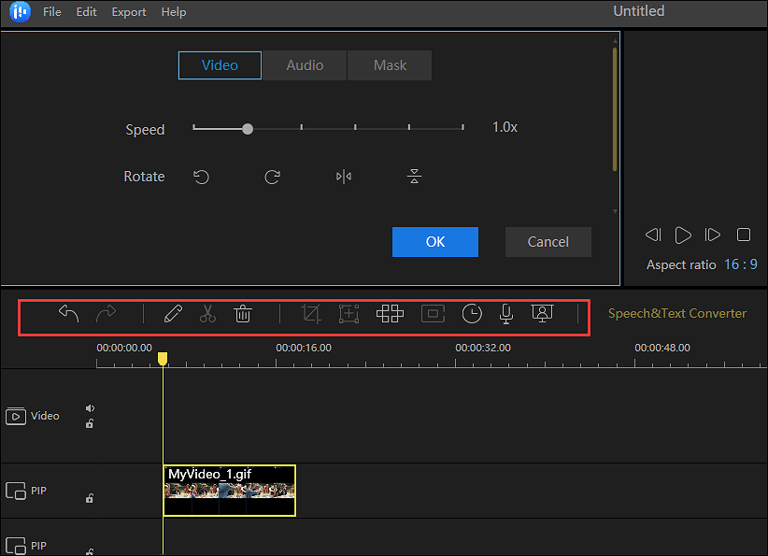Click timeline ruler at 00:00:16.00
The image size is (768, 556).
304,349
